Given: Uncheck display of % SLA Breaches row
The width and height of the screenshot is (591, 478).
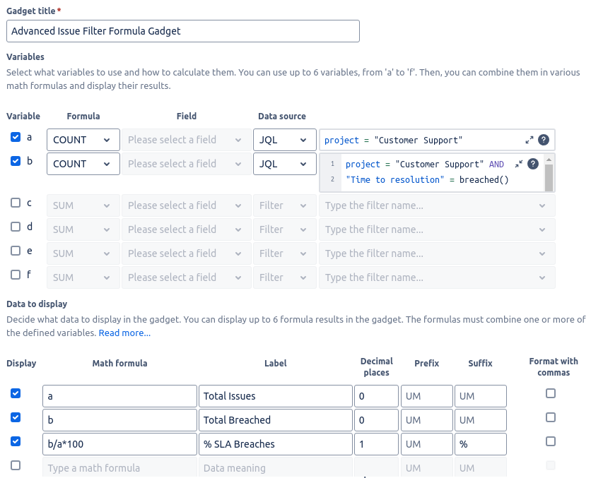Looking at the screenshot, I should pyautogui.click(x=16, y=441).
